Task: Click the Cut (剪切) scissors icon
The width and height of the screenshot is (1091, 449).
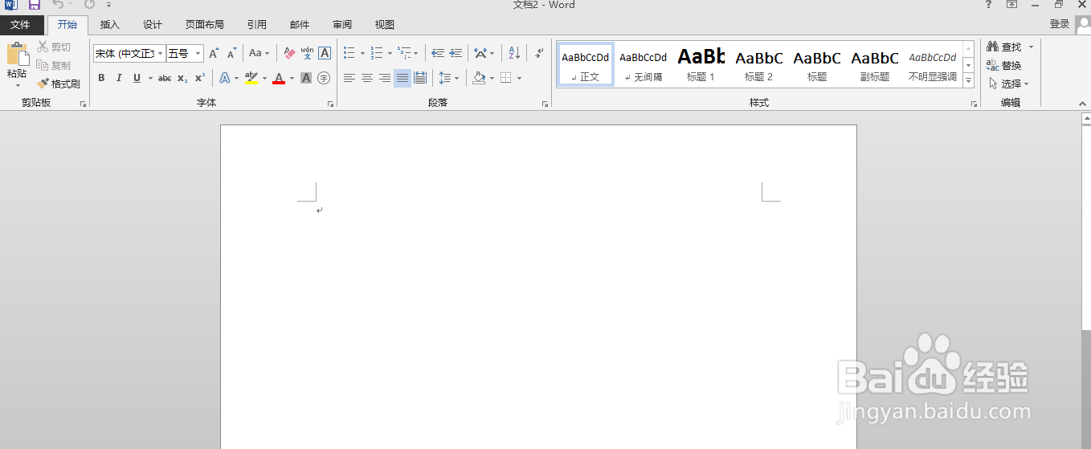Action: (43, 47)
